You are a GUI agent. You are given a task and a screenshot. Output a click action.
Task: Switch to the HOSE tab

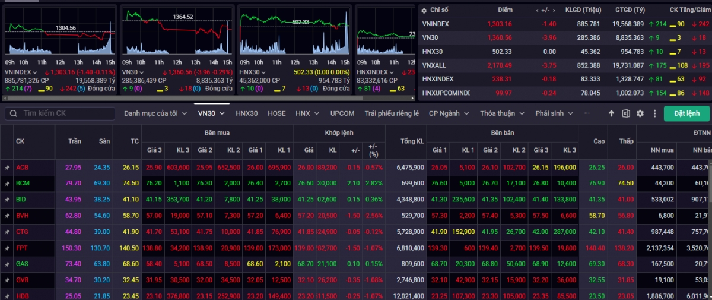coord(276,113)
